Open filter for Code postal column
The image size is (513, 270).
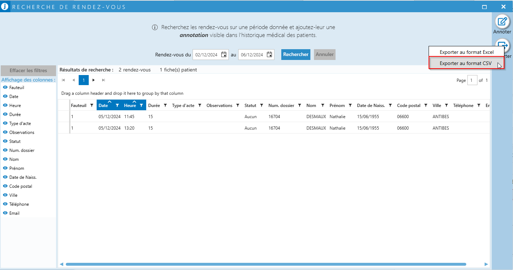click(426, 106)
